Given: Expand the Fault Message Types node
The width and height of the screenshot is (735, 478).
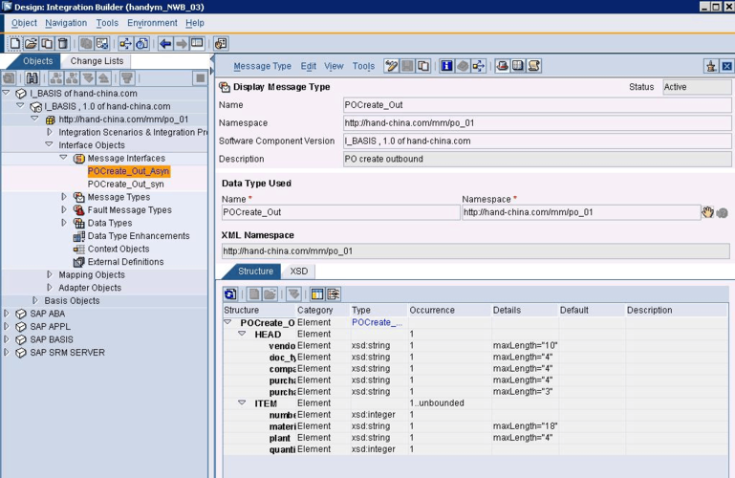Looking at the screenshot, I should 64,209.
